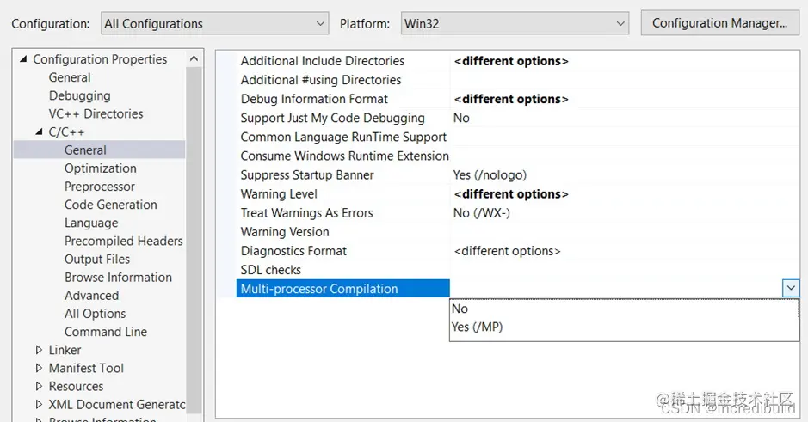Click Suppress Startup Banner property
The width and height of the screenshot is (808, 422).
click(x=306, y=175)
